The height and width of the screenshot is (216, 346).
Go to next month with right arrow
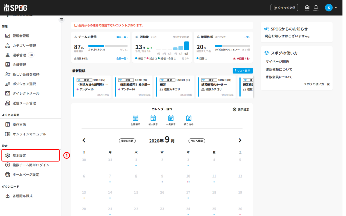[x=240, y=141]
